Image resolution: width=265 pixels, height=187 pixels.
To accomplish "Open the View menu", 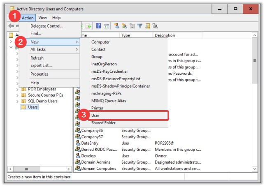I will [x=43, y=18].
